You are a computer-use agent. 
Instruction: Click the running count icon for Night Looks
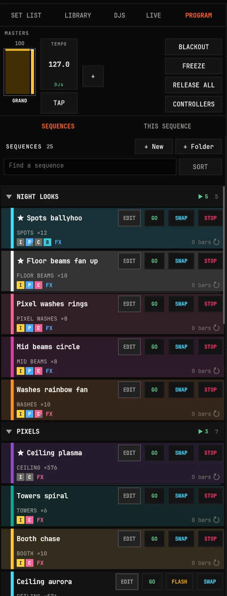pos(201,197)
